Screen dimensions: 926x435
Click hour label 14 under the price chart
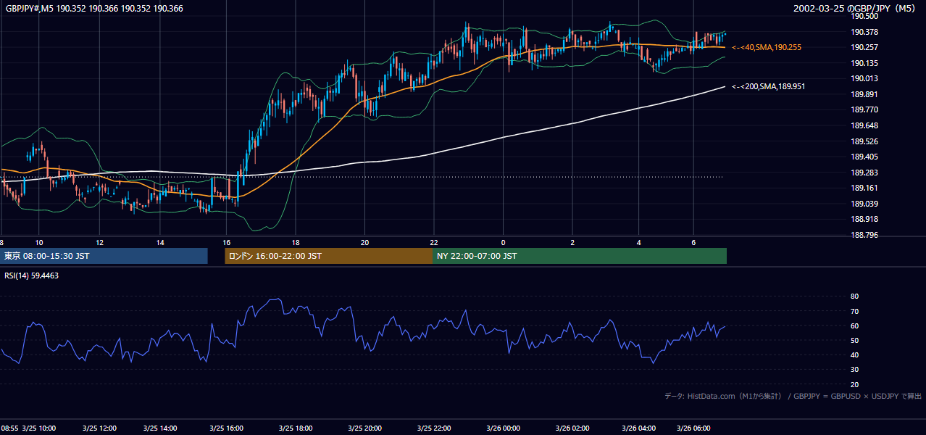pos(160,243)
